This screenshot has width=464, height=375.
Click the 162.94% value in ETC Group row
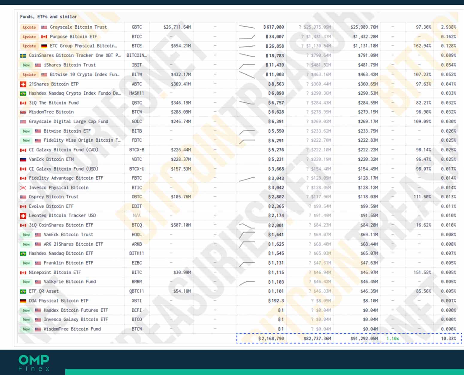click(x=422, y=46)
